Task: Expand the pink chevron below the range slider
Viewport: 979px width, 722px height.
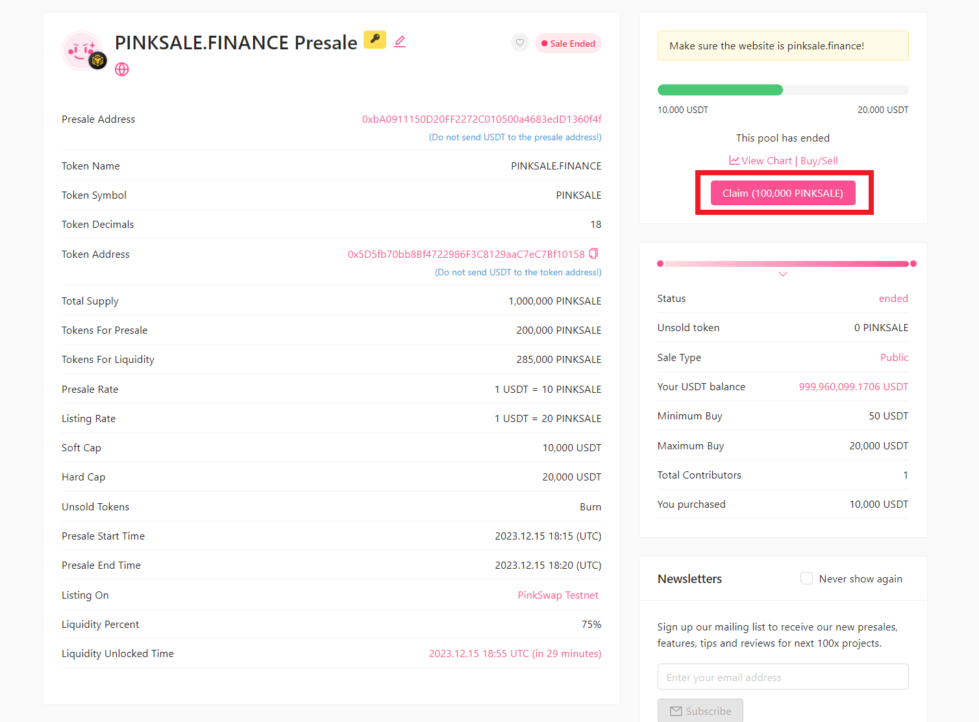Action: click(x=783, y=274)
